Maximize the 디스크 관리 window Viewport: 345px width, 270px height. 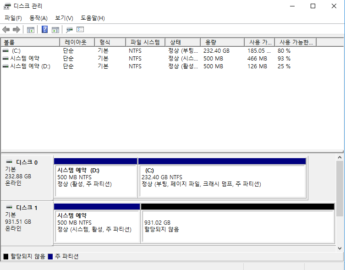point(313,6)
